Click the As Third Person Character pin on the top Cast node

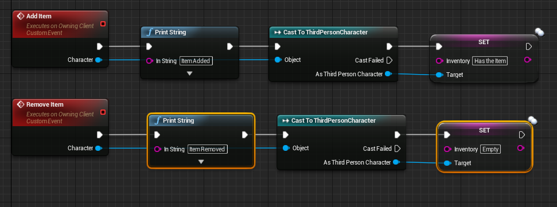tap(388, 74)
